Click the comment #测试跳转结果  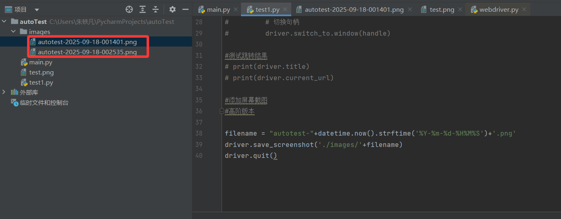click(246, 55)
